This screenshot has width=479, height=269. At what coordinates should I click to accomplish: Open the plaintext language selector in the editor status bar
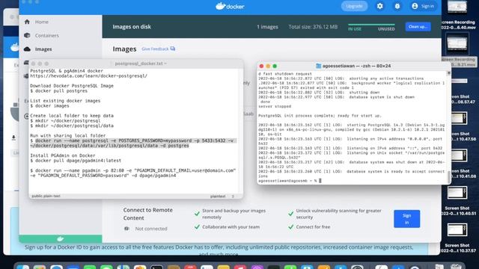point(218,196)
